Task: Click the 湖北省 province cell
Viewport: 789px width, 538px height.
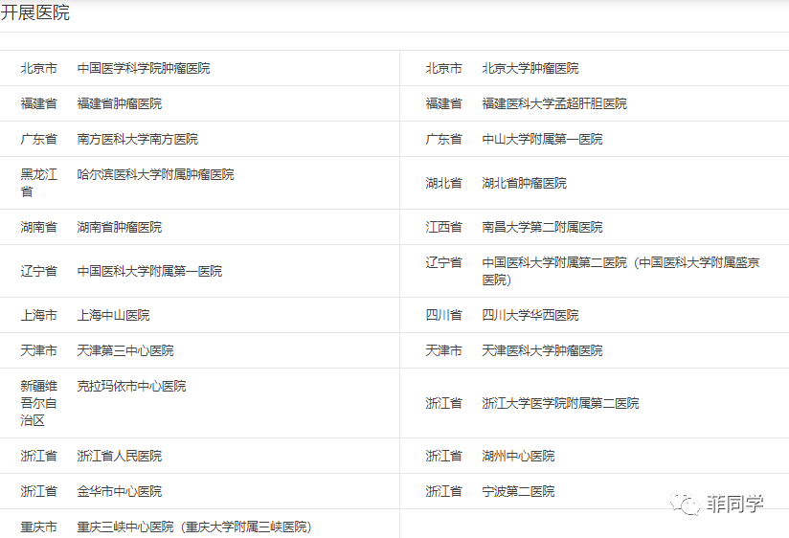Action: [444, 183]
